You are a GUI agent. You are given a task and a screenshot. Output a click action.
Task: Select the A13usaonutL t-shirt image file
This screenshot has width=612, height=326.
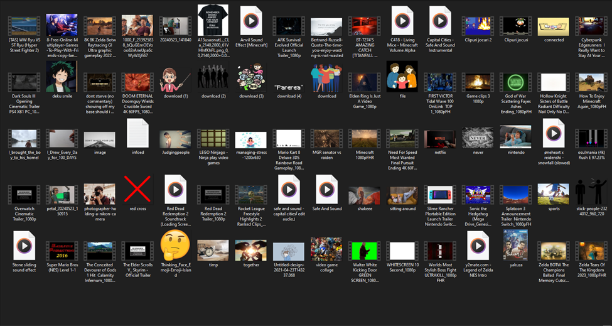click(213, 20)
